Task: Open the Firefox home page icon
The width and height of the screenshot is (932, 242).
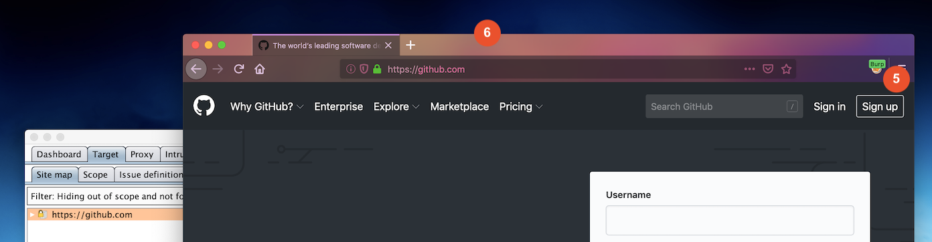Action: [x=260, y=69]
